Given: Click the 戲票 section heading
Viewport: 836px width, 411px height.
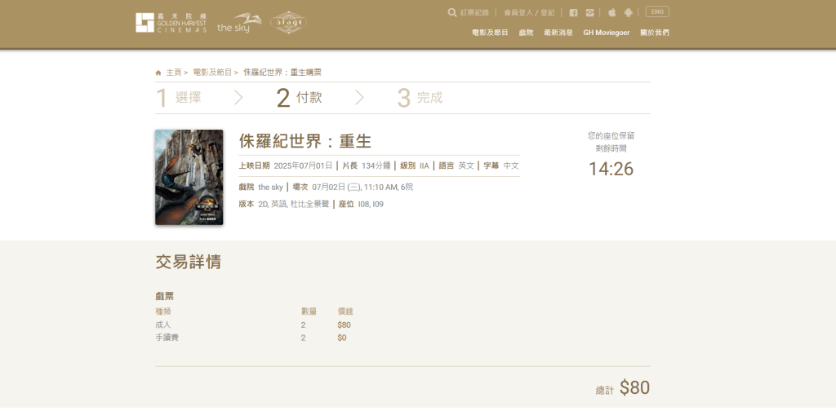Looking at the screenshot, I should pos(165,297).
